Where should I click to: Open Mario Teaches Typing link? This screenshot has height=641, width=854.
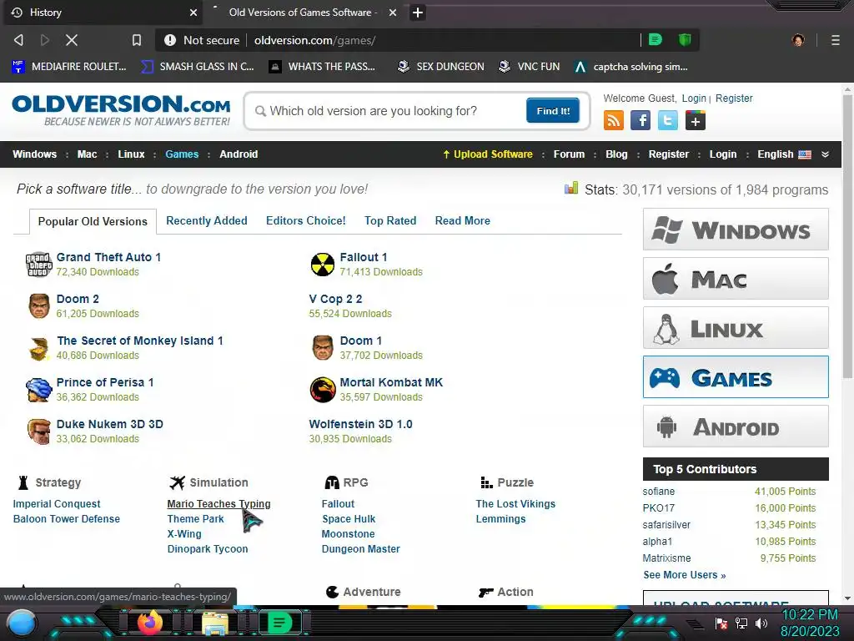point(219,503)
